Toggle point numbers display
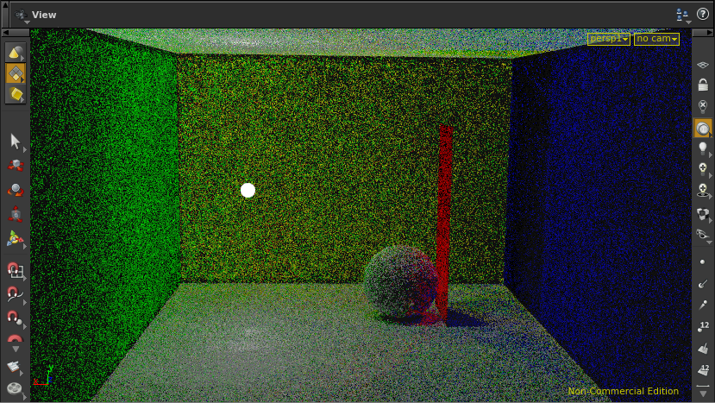Screen dimensions: 715x403 click(703, 326)
